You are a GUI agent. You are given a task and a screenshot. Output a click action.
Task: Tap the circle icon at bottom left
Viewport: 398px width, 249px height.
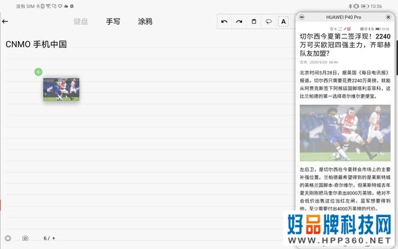coord(8,238)
